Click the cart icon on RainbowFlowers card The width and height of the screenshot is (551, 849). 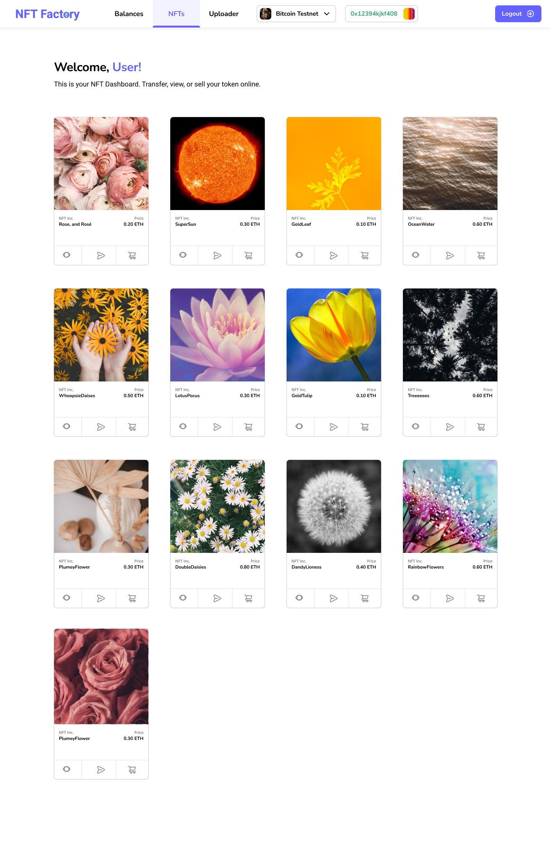481,598
